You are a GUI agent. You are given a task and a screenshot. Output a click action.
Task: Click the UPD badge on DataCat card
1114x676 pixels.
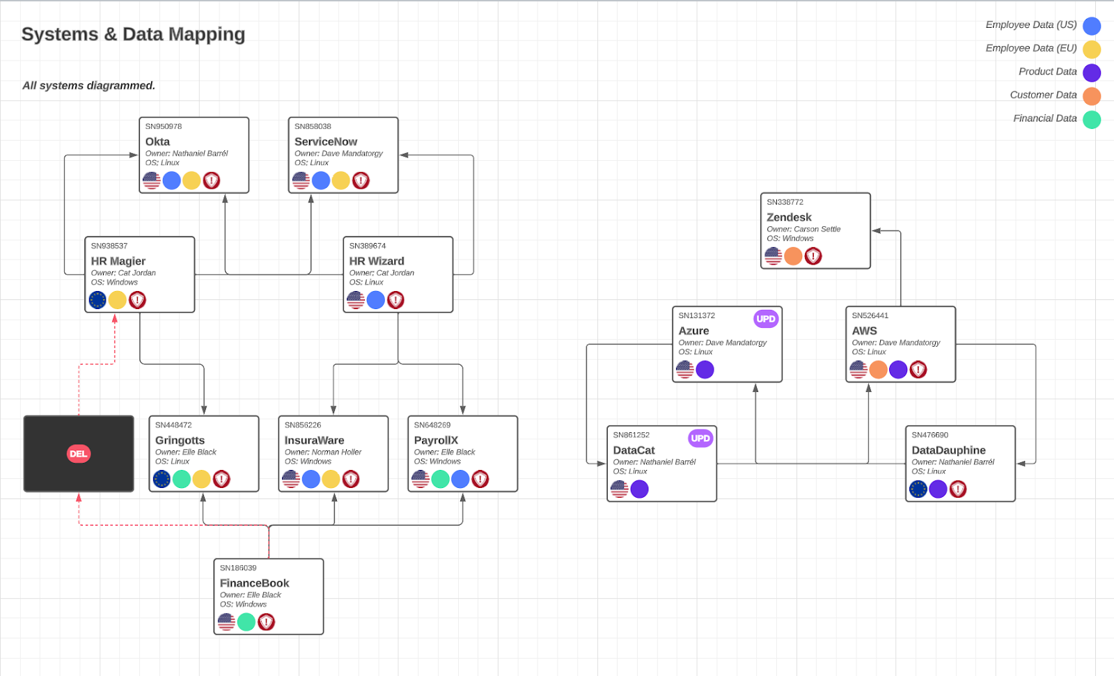point(700,438)
